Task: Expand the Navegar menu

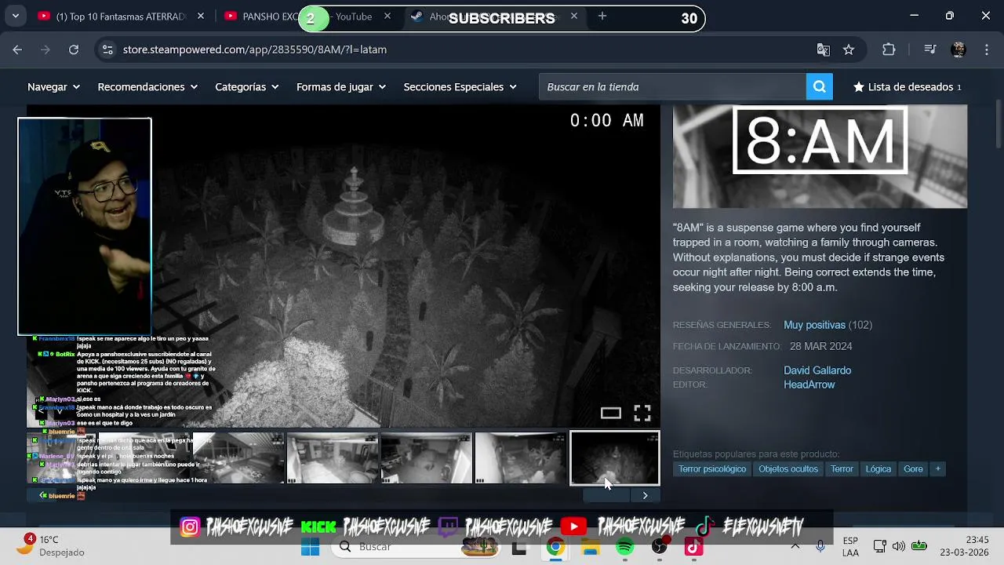Action: click(x=53, y=87)
